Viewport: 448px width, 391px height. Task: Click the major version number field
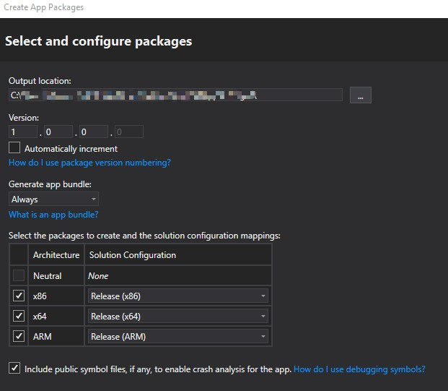(x=22, y=132)
